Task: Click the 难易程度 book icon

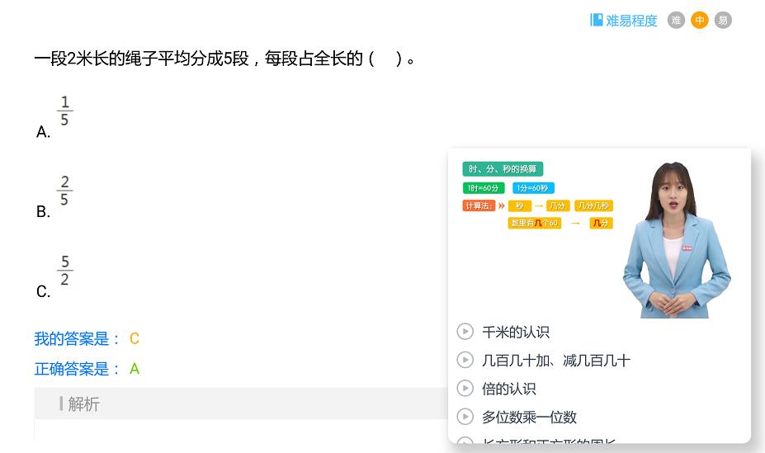Action: [596, 20]
